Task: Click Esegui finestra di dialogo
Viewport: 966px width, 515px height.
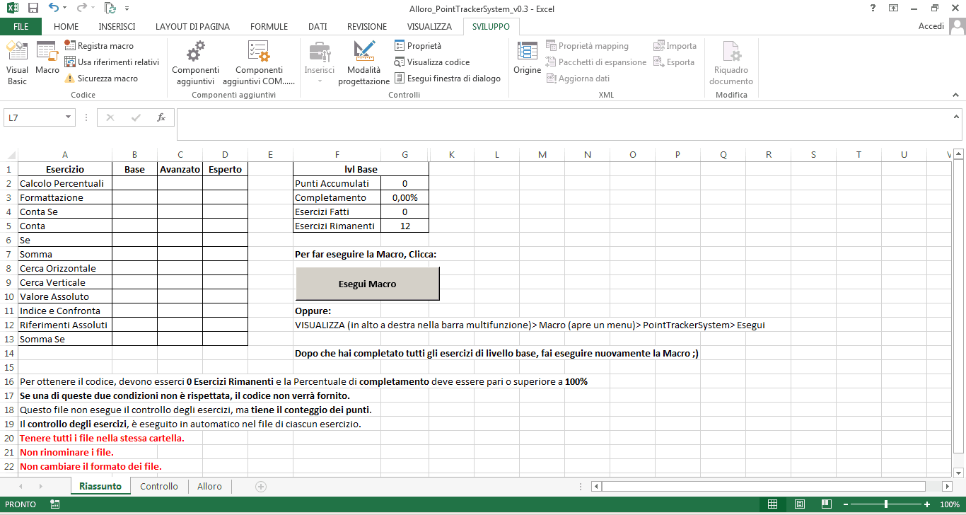Action: (x=448, y=79)
